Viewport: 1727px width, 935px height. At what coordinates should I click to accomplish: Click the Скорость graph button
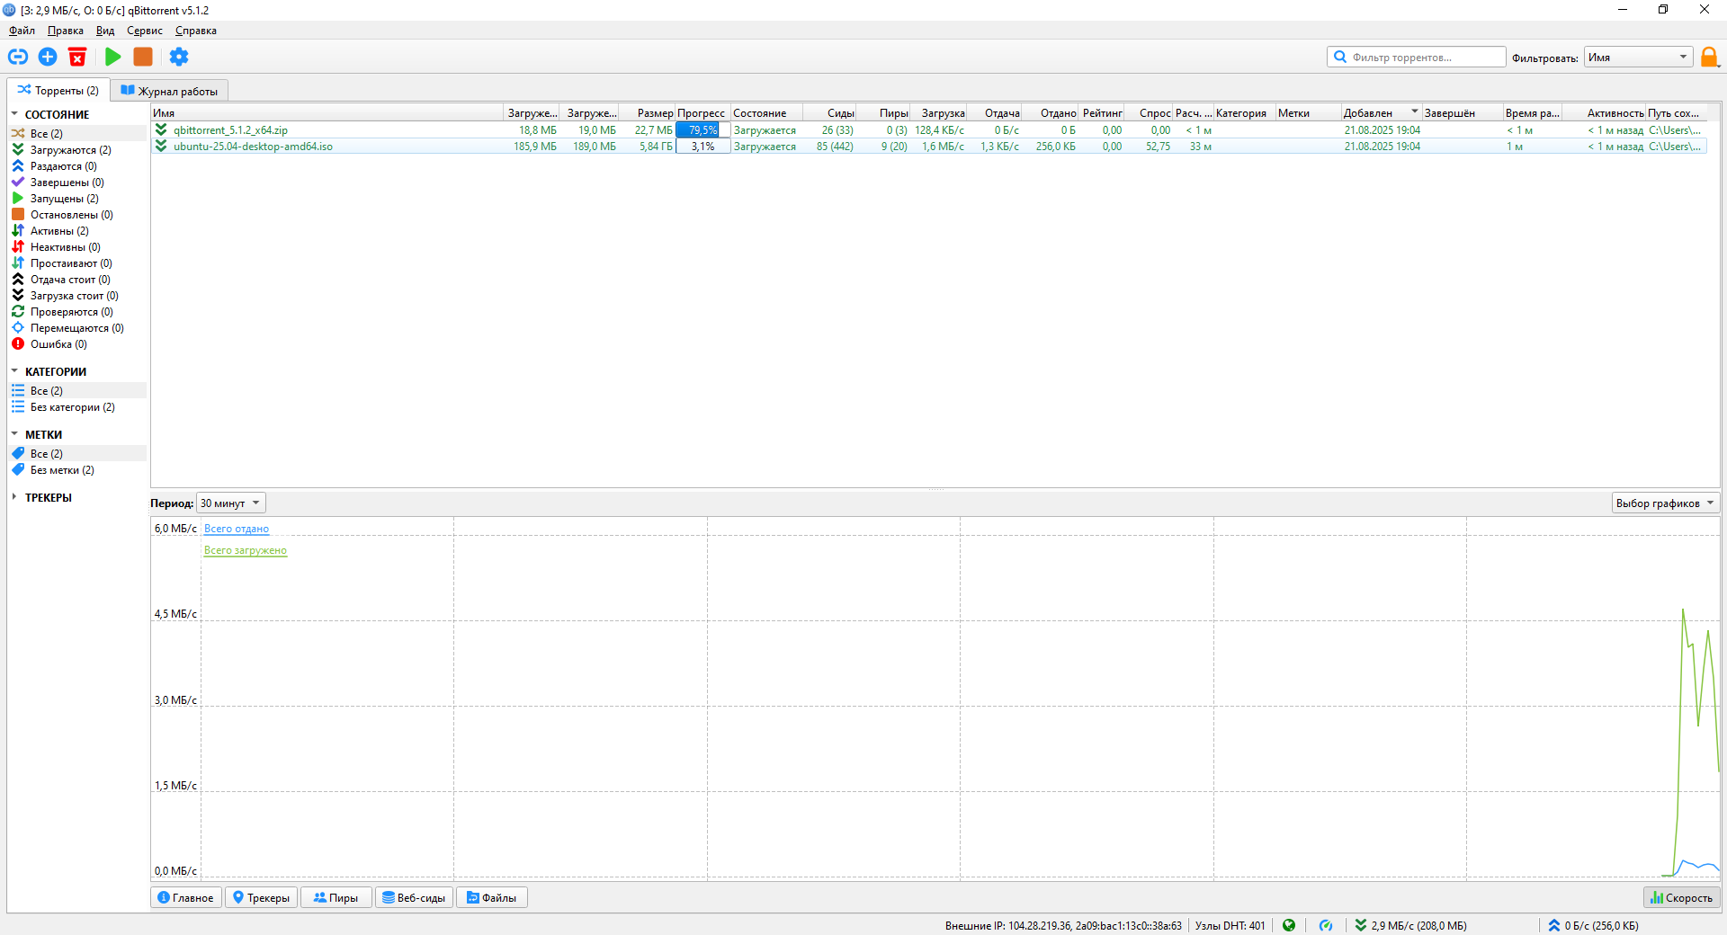[x=1682, y=897]
